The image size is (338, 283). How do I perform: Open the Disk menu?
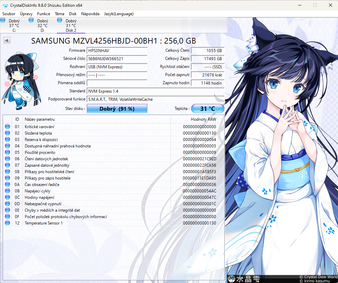(x=73, y=14)
